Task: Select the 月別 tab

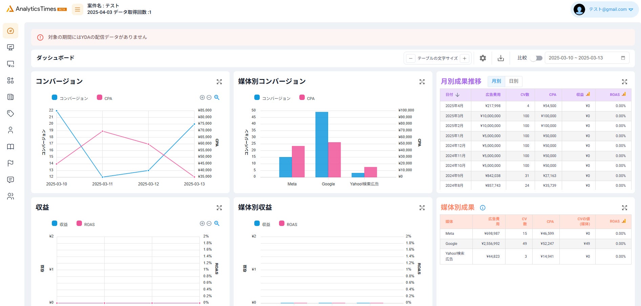Action: pos(496,81)
